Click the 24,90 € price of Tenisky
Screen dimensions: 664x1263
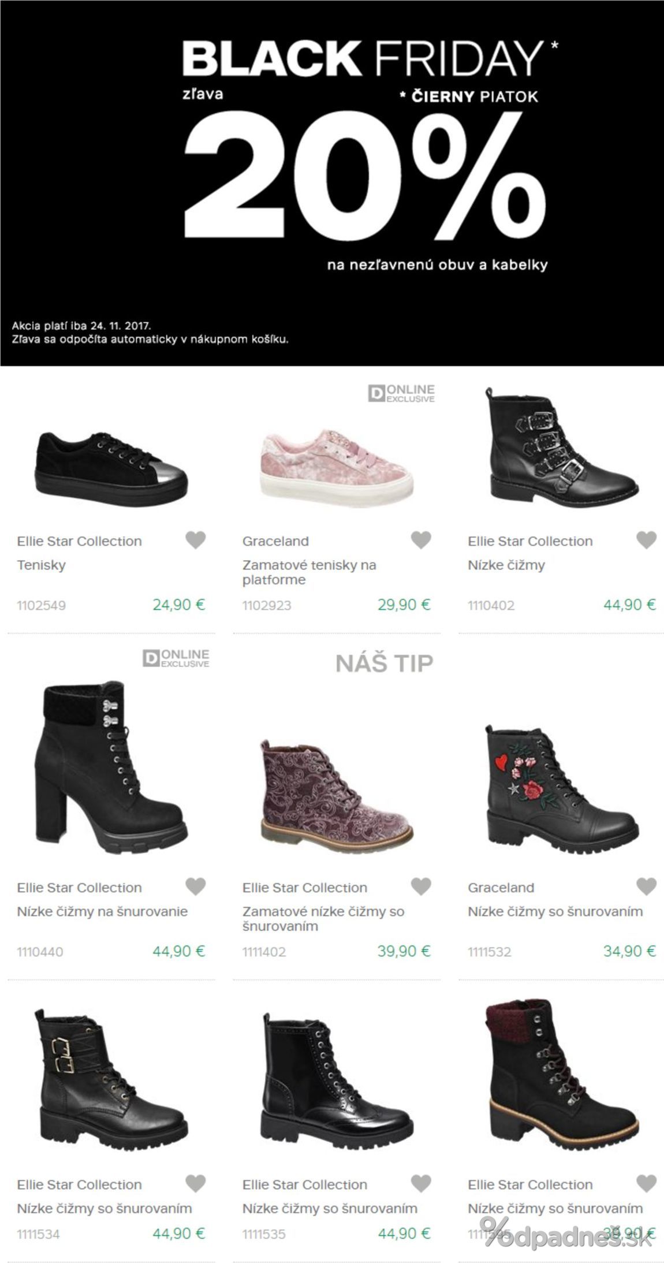[179, 605]
